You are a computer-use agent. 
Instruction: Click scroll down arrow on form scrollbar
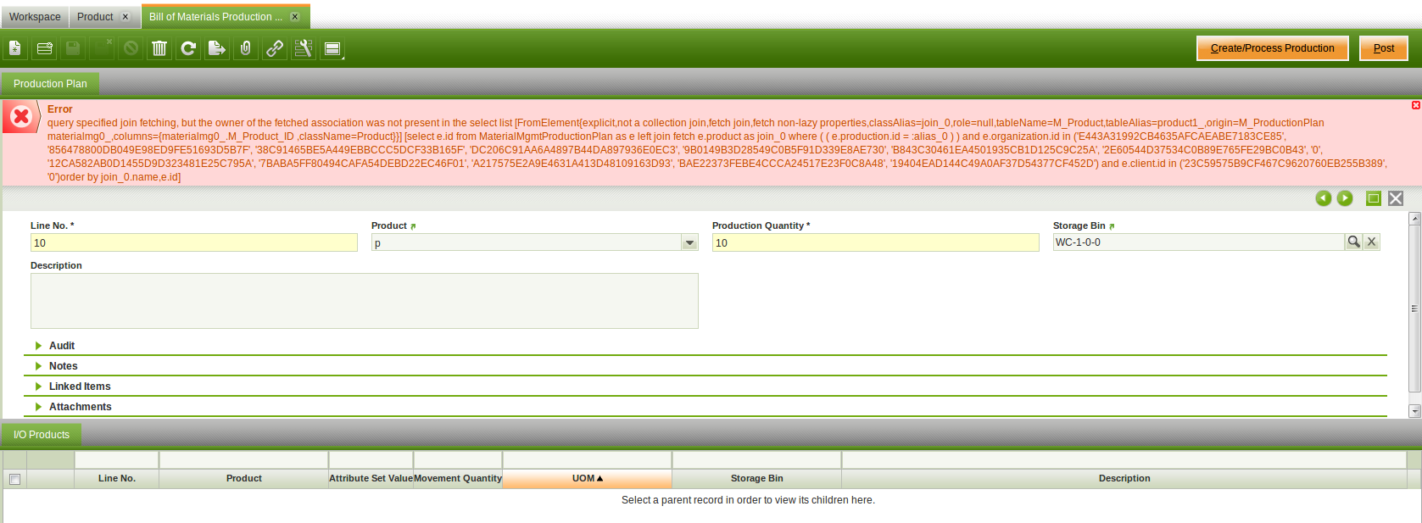tap(1414, 411)
